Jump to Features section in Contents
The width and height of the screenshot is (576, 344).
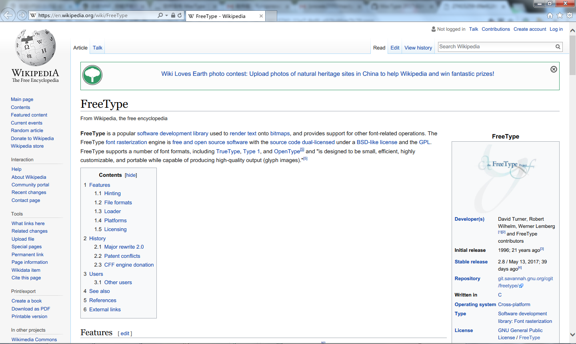pyautogui.click(x=100, y=185)
